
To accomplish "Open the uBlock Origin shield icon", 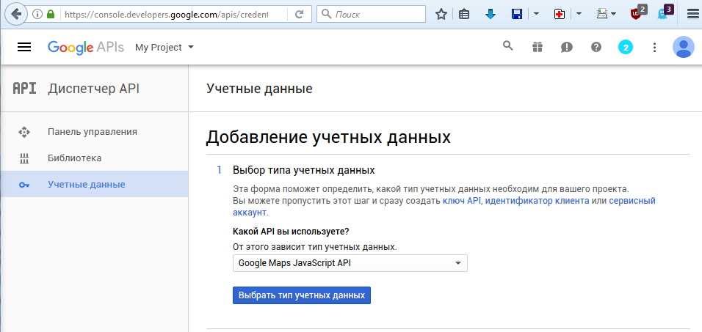I will [x=638, y=13].
